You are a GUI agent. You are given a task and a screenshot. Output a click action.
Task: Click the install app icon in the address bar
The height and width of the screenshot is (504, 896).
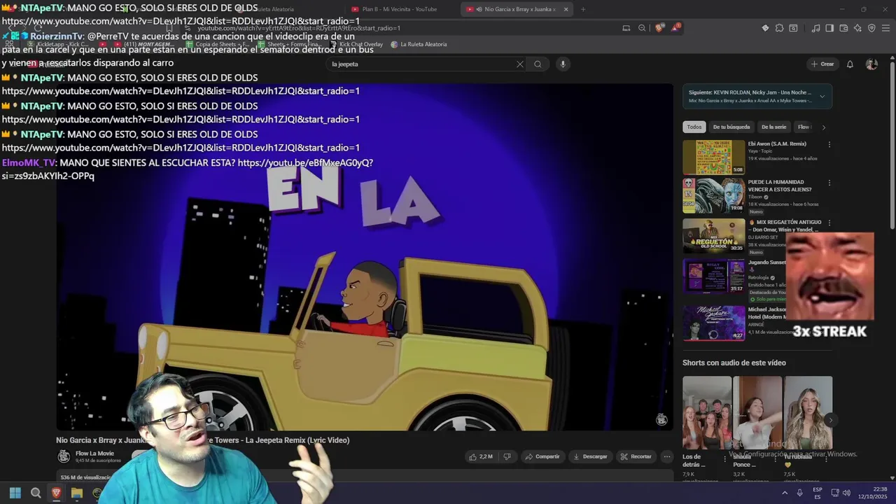pos(626,28)
